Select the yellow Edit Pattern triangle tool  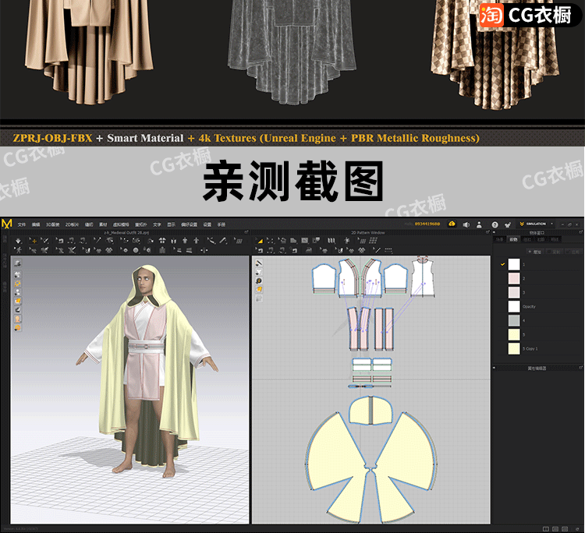(x=260, y=241)
